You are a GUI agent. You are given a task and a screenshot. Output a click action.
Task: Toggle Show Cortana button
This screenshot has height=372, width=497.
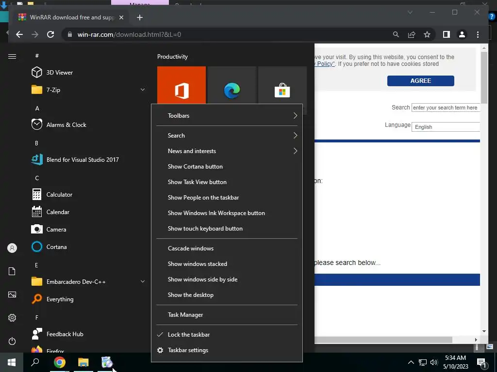[x=227, y=167]
